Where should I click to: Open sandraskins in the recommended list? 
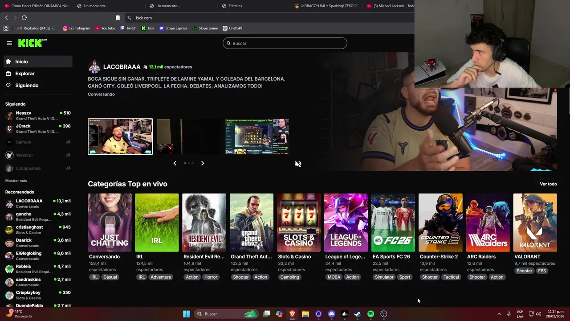[38, 282]
